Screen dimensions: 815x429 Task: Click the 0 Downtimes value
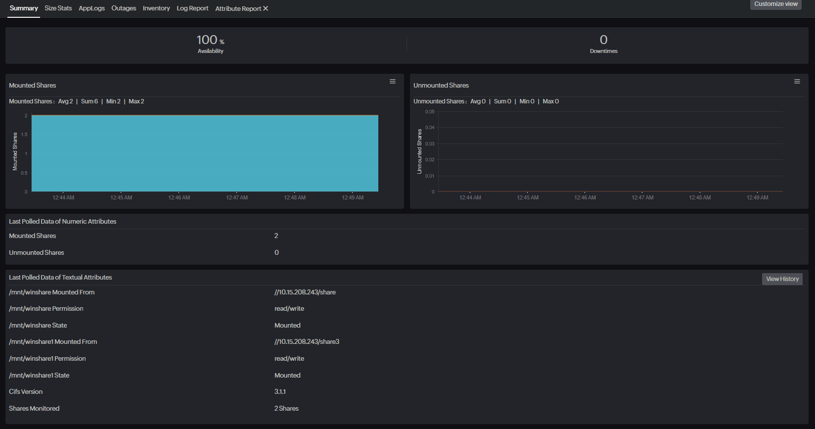(x=604, y=40)
